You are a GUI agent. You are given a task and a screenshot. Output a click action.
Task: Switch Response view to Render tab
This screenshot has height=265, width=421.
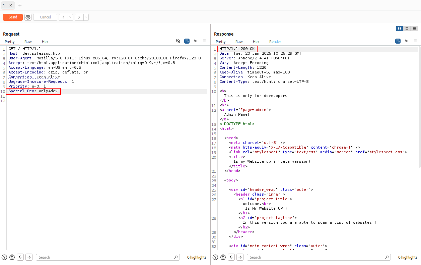(x=275, y=42)
